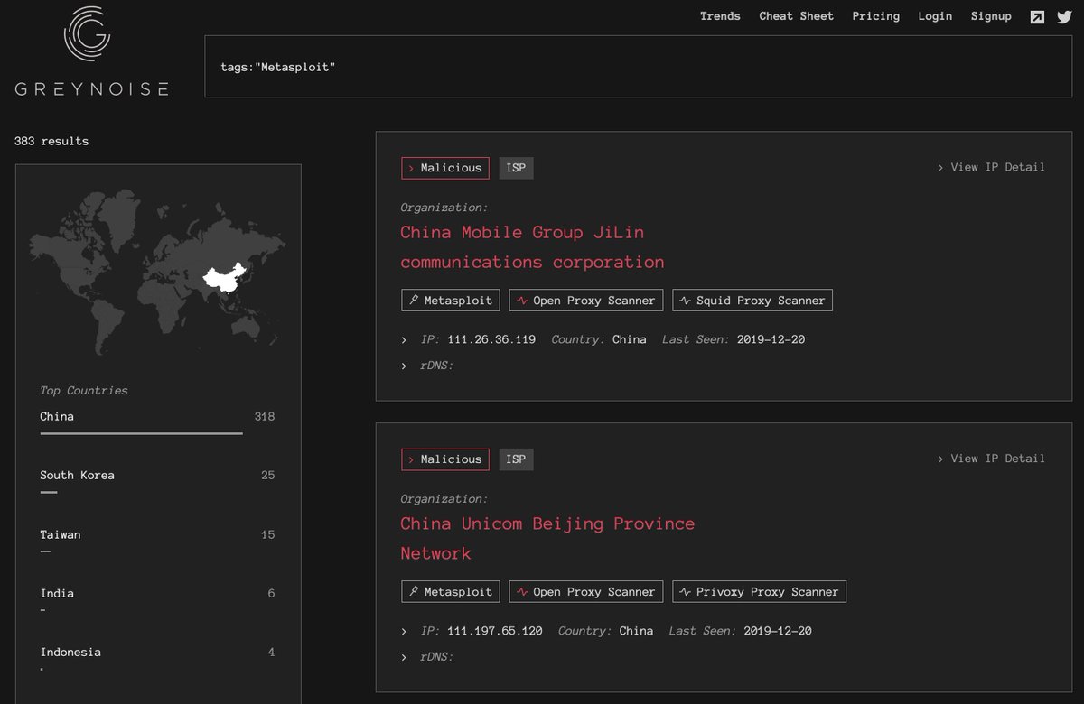The width and height of the screenshot is (1084, 704).
Task: Filter results by Taiwan row
Action: click(157, 542)
